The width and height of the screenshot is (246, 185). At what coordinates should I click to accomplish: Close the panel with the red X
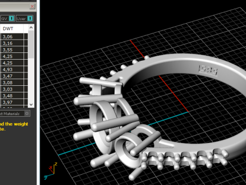click(x=32, y=7)
